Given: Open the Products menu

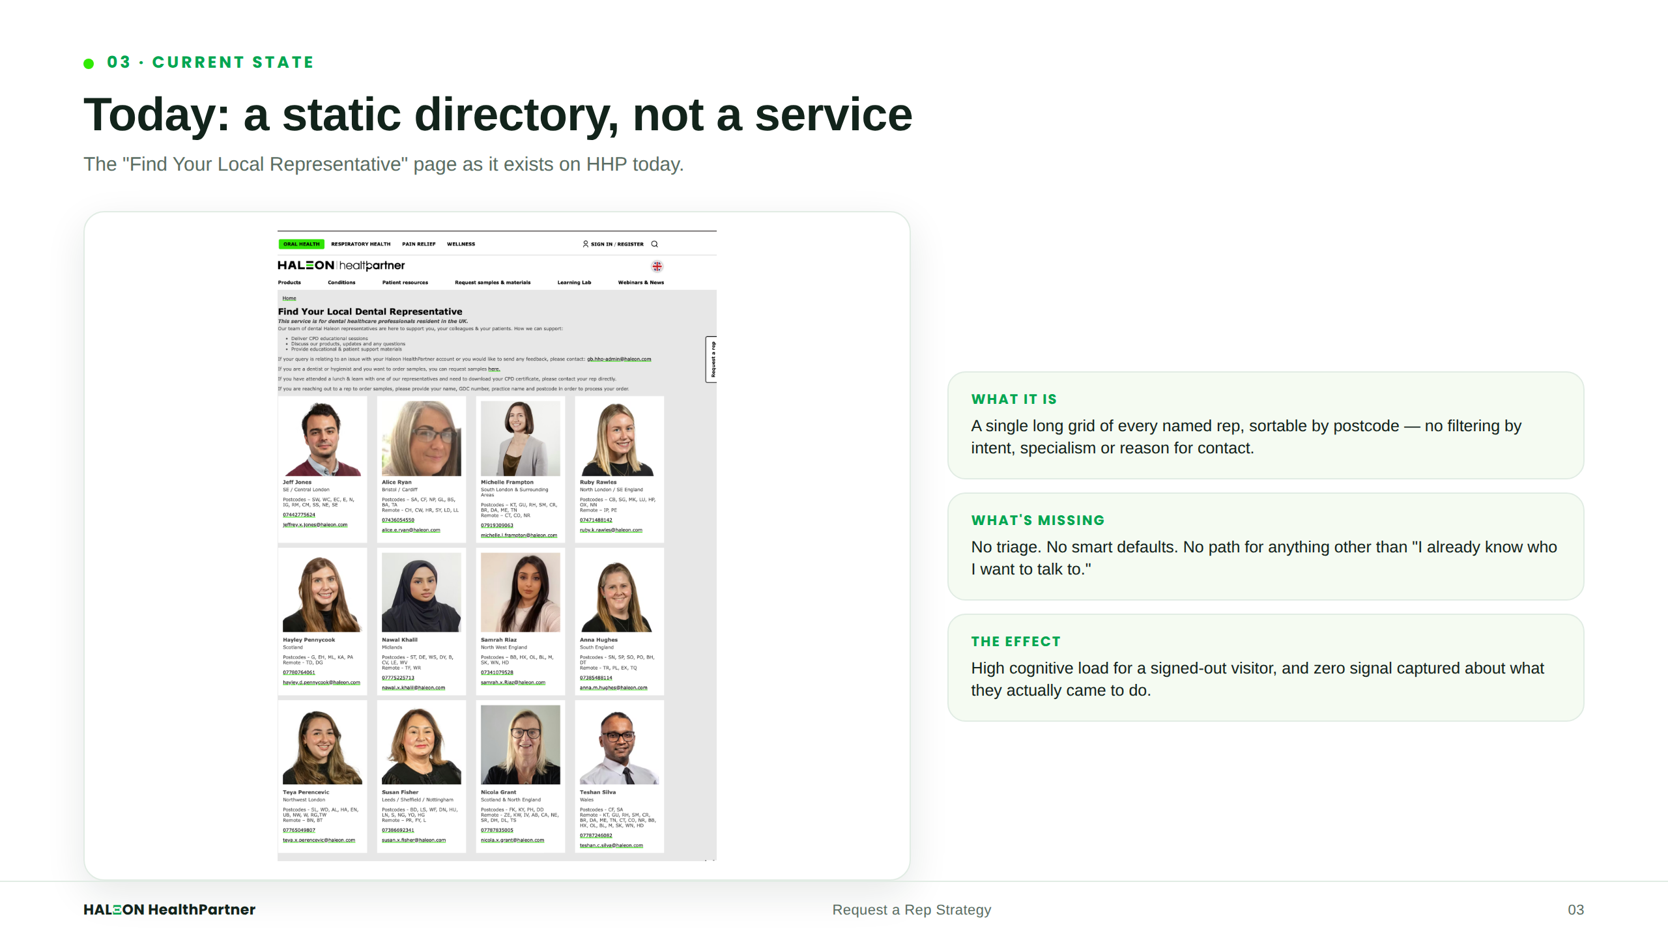Looking at the screenshot, I should (x=289, y=283).
